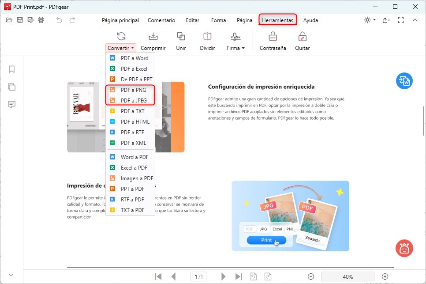Choose Word a PDF conversion
Viewport: 426px width, 284px height.
[x=130, y=157]
